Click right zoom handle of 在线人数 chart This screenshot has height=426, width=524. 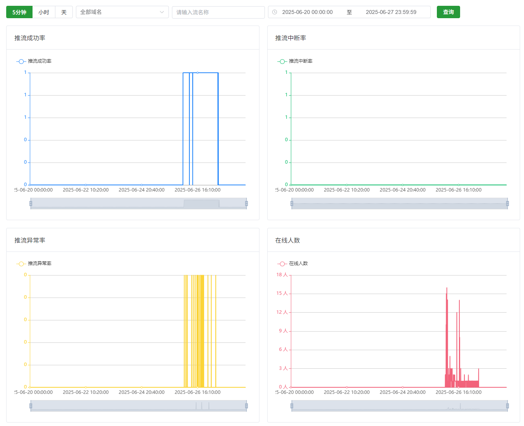tap(507, 406)
